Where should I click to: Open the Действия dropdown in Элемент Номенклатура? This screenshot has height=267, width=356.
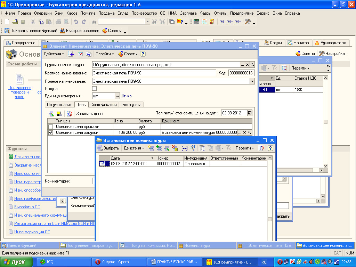pos(54,54)
